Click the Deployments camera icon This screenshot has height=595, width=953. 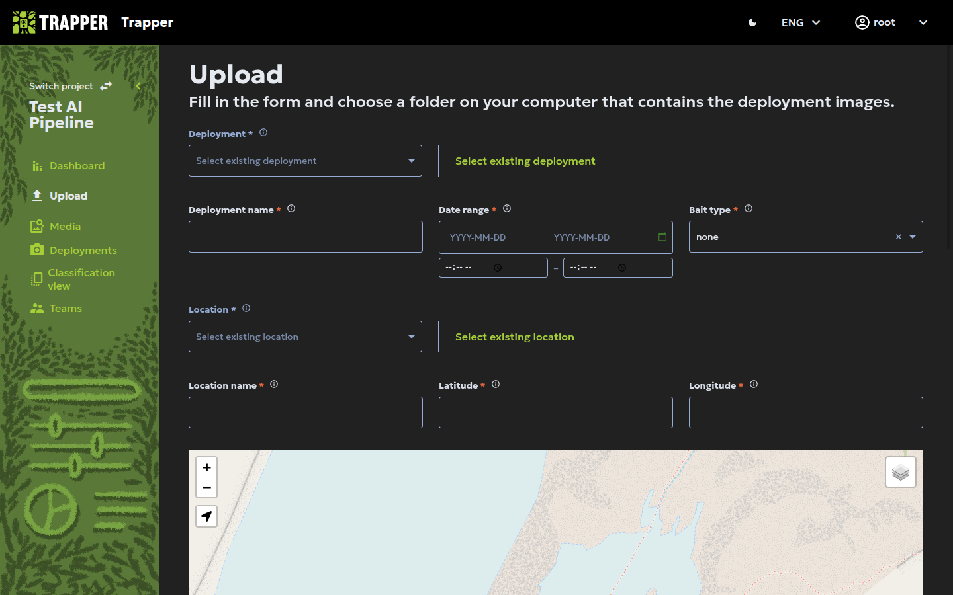tap(37, 250)
